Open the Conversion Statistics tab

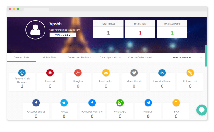79,57
